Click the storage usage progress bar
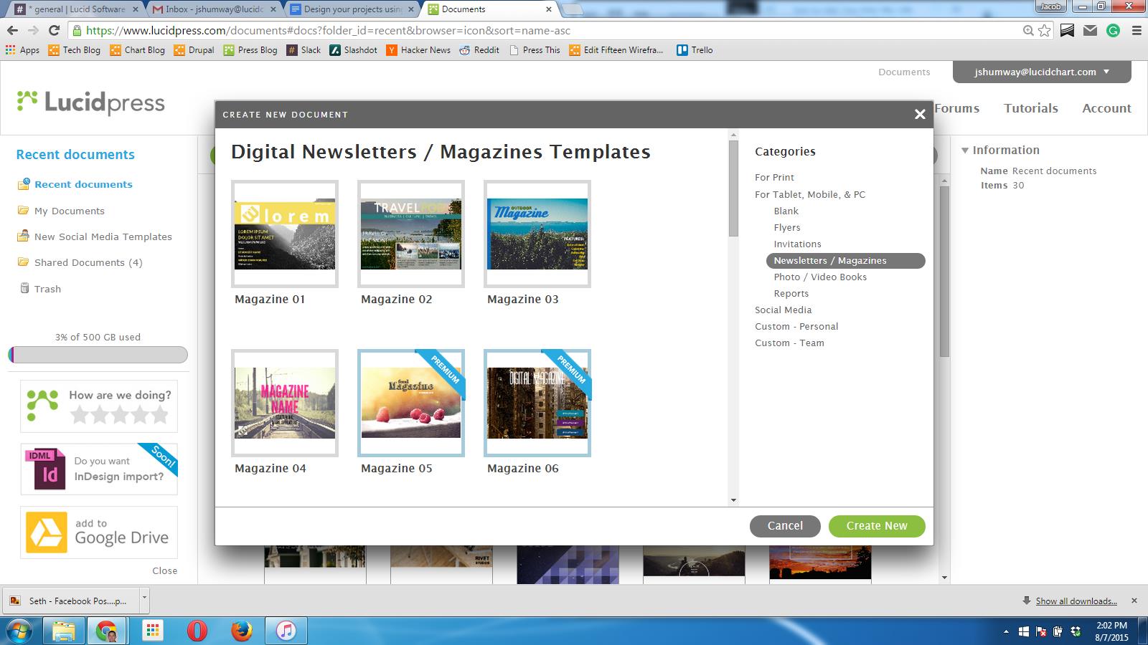This screenshot has width=1148, height=645. tap(98, 355)
